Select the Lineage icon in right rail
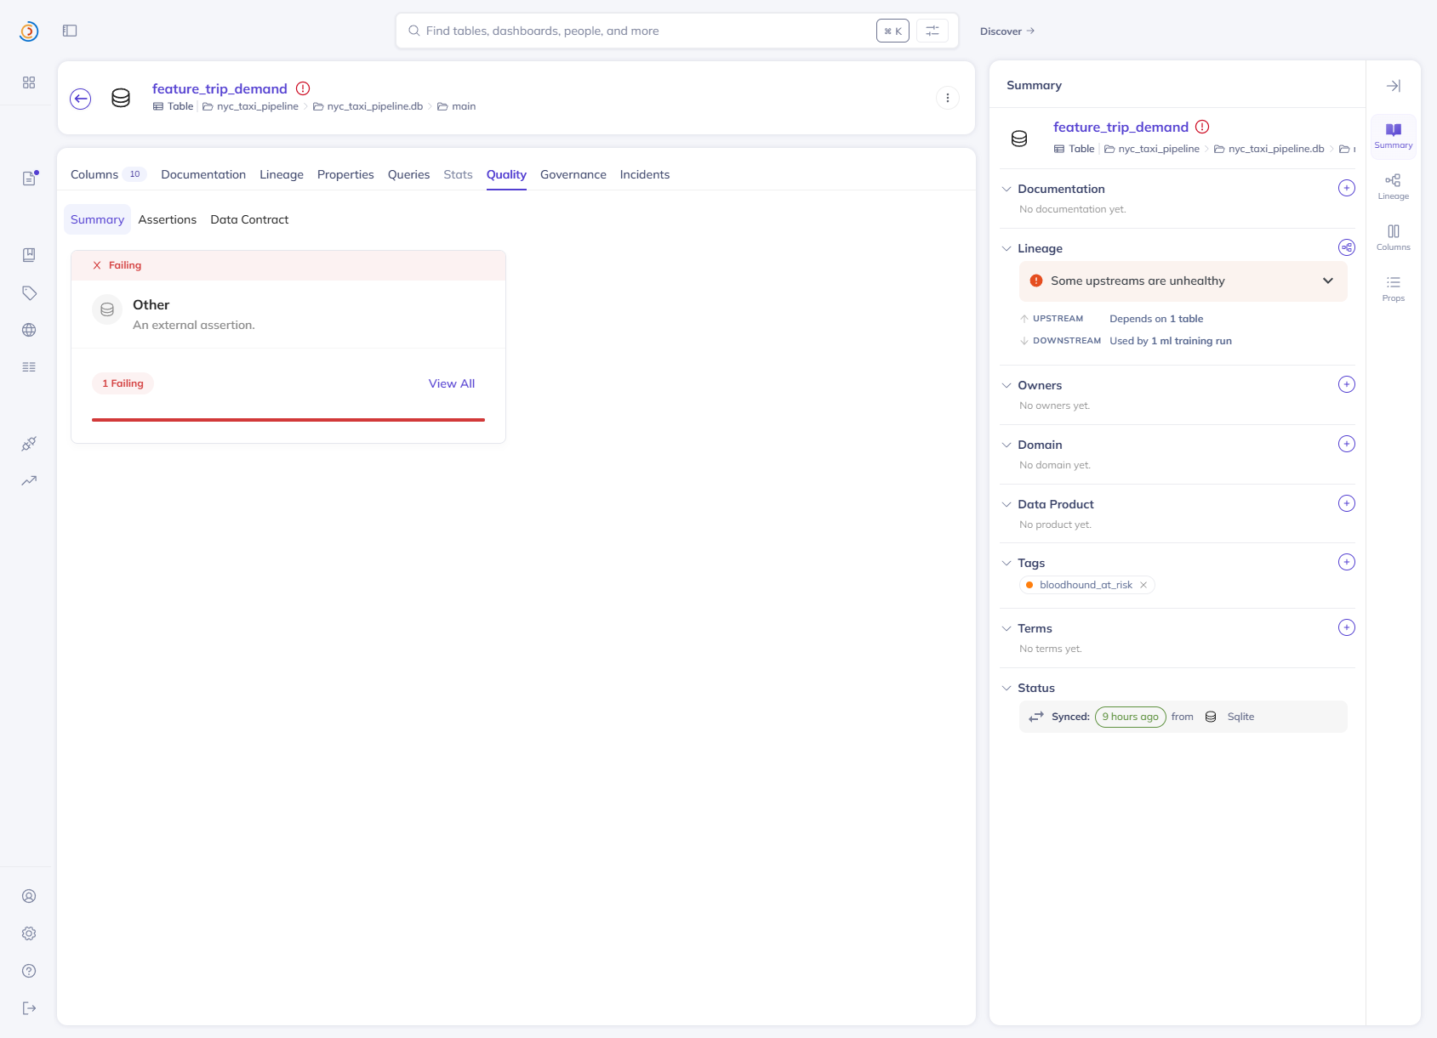The image size is (1437, 1038). (x=1394, y=187)
